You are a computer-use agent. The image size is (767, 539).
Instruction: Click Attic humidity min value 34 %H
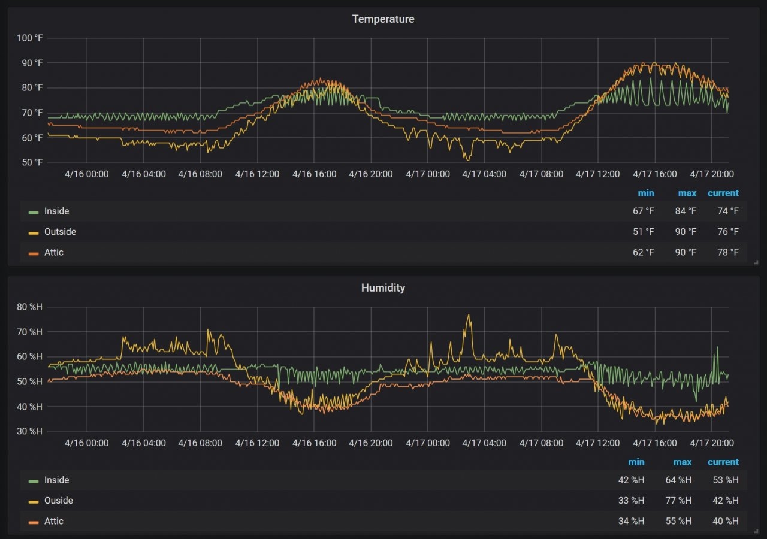[632, 521]
